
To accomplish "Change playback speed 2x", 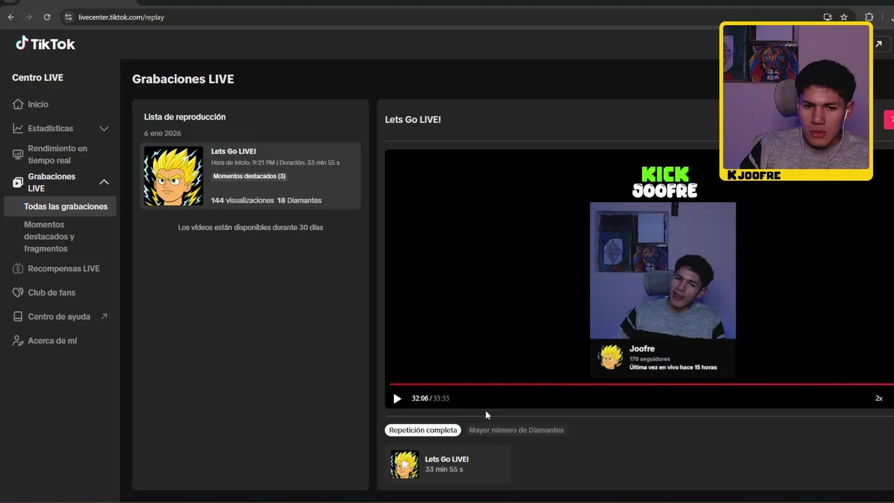I will click(879, 398).
